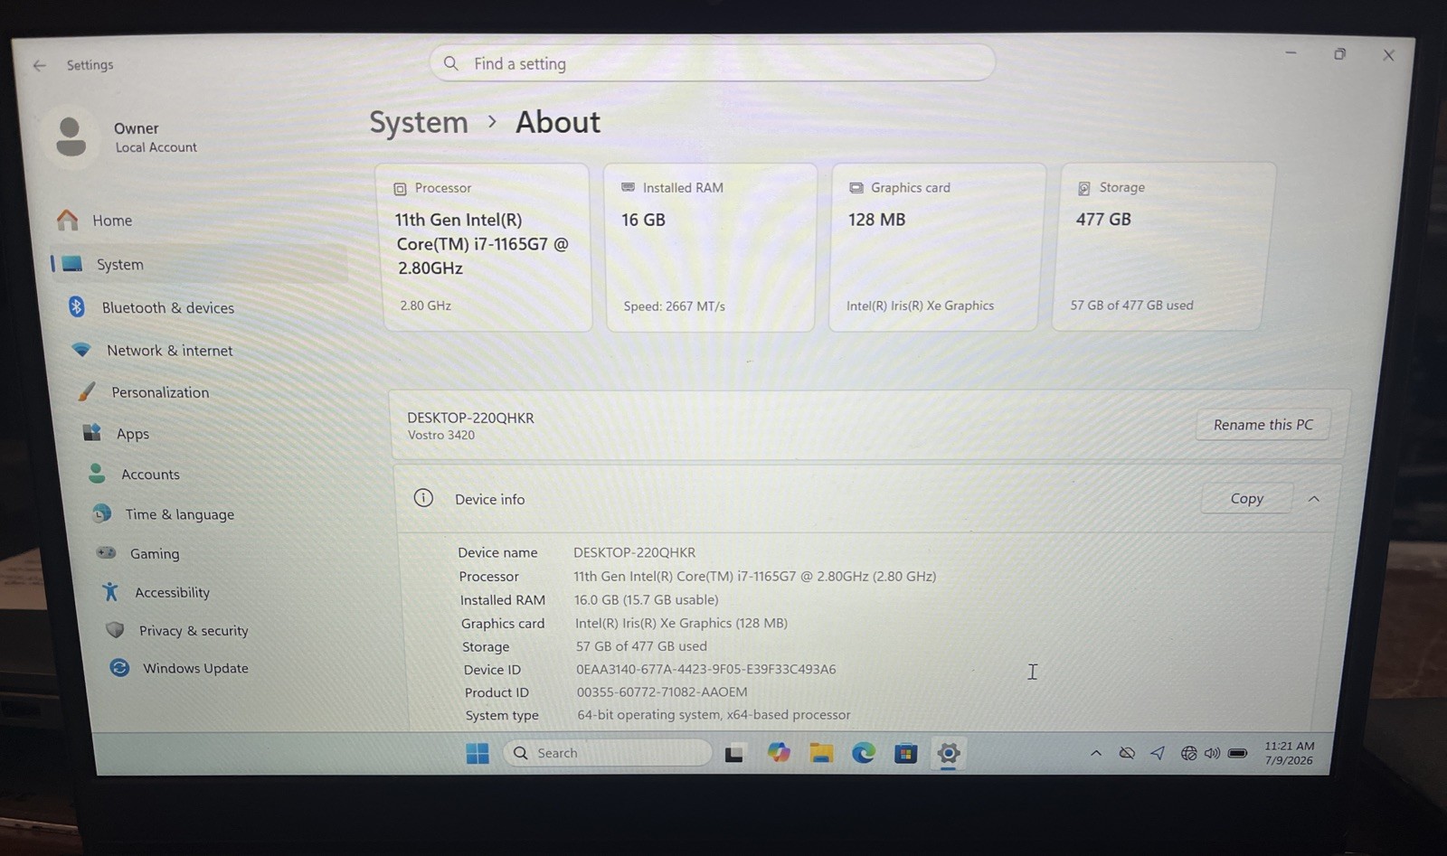Screen dimensions: 1447x856
Task: Click the System monitor icon in sidebar
Action: pos(72,263)
